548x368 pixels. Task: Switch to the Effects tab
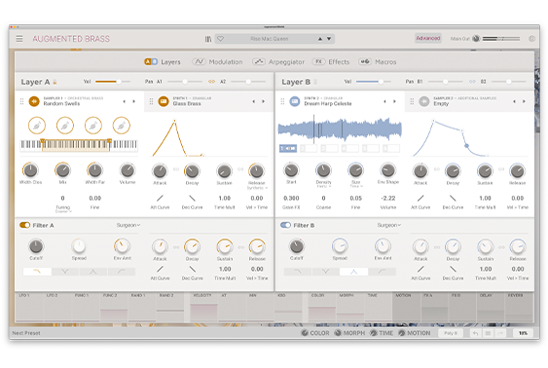[331, 62]
